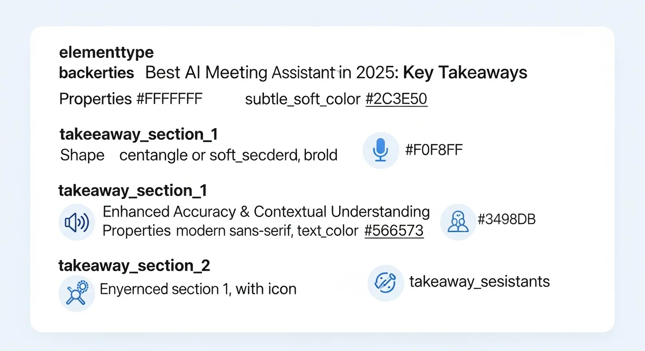
Task: Open the underlined #566573 link
Action: pyautogui.click(x=394, y=231)
